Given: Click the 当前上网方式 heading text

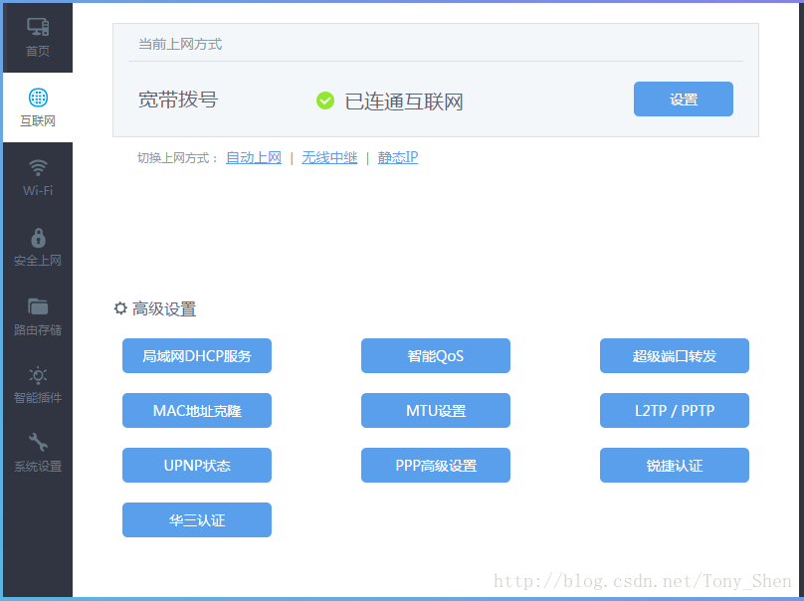Looking at the screenshot, I should coord(180,44).
